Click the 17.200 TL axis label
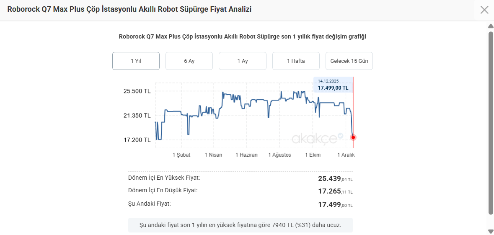This screenshot has height=235, width=494. point(137,140)
